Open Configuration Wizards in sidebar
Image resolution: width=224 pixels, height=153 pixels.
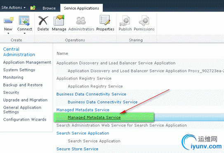point(25,119)
